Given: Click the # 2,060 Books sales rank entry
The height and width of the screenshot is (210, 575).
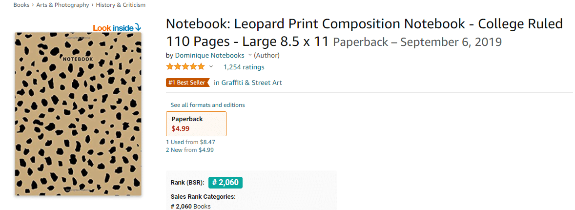Looking at the screenshot, I should pyautogui.click(x=191, y=206).
